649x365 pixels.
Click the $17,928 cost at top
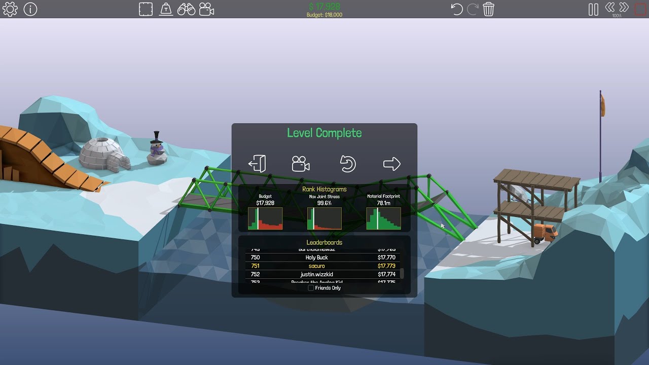pos(324,7)
